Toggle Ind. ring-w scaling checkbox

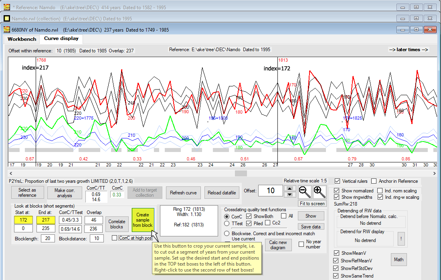pos(380,197)
